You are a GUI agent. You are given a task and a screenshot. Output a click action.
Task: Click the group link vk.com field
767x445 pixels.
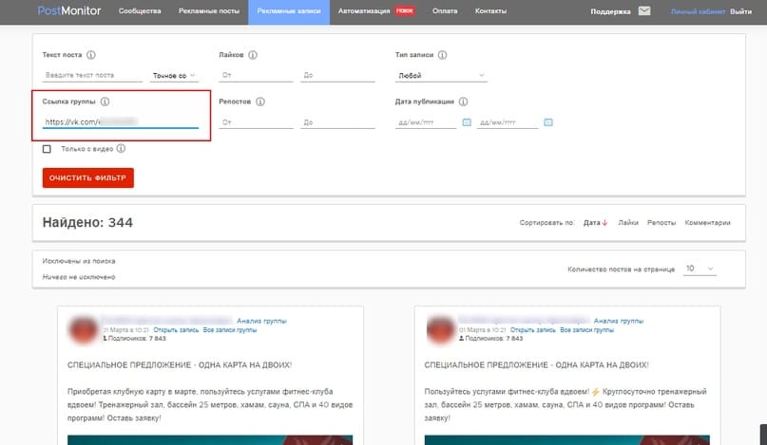point(121,122)
